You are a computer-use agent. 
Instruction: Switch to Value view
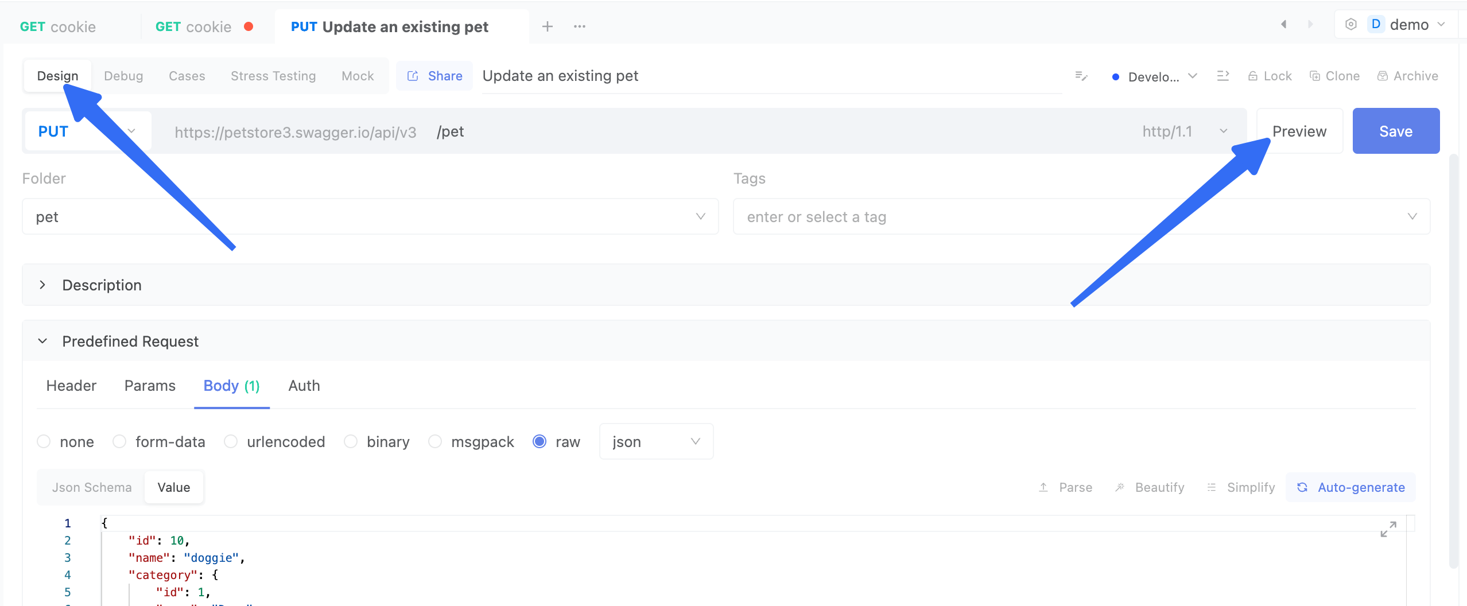174,487
